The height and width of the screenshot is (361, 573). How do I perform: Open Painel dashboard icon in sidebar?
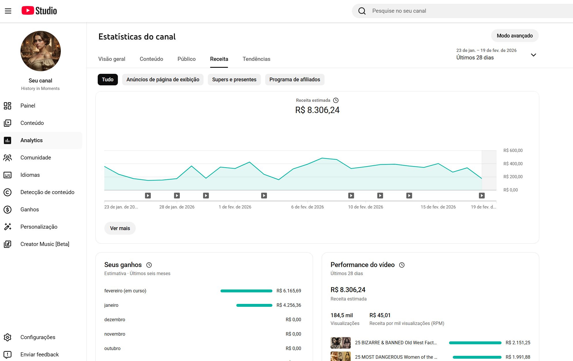point(7,106)
